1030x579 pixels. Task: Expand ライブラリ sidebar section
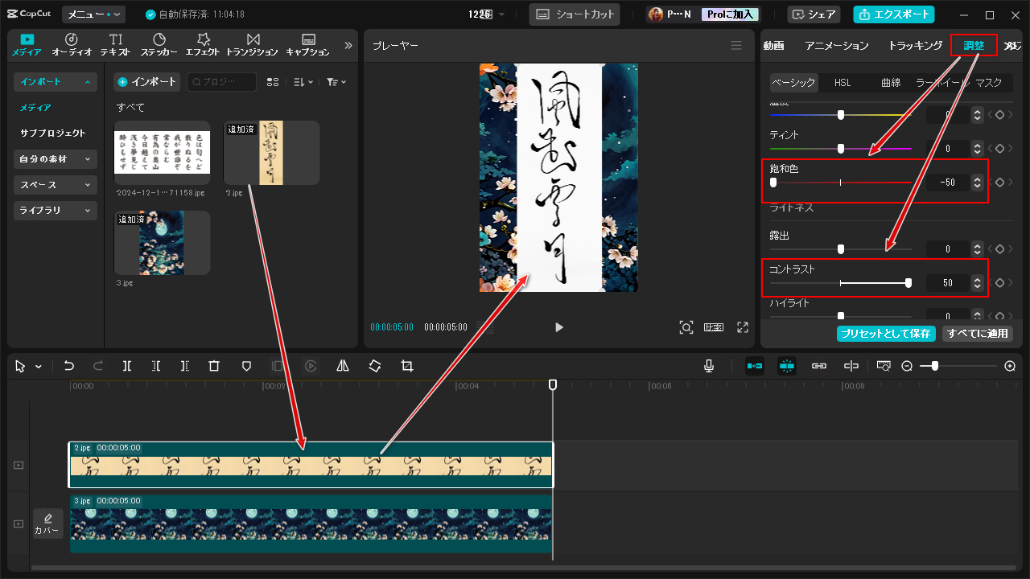tap(56, 211)
